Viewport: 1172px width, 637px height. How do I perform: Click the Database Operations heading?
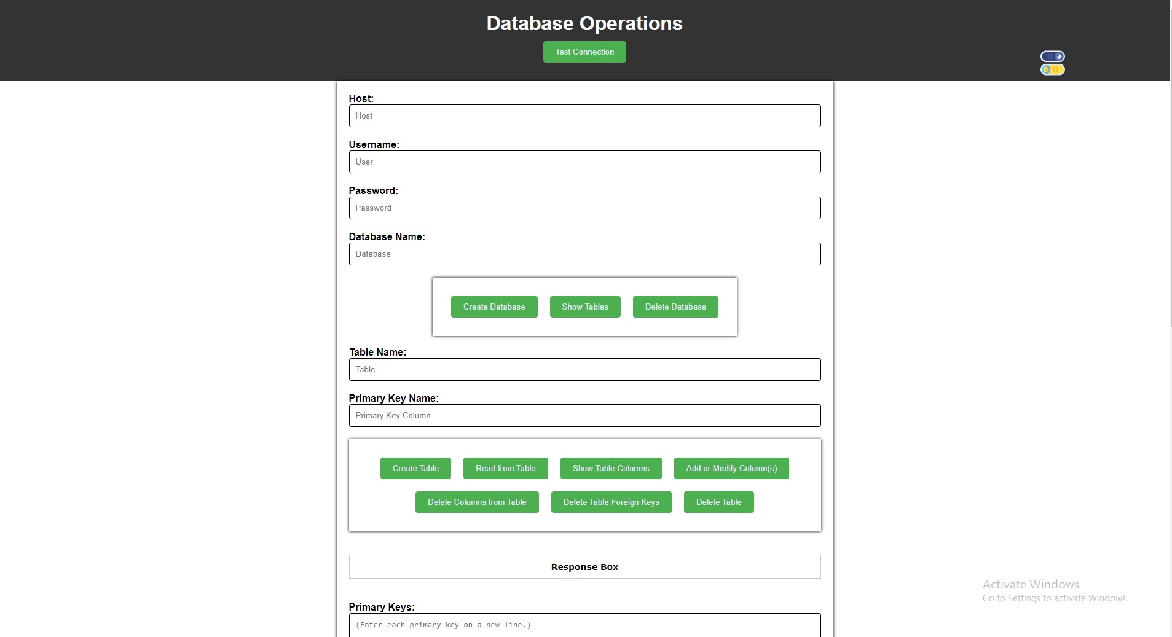(x=584, y=23)
